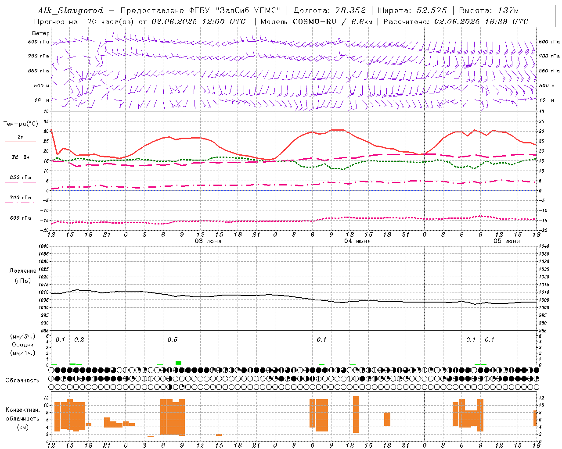Viewport: 562px width, 449px height.
Task: Click the 'Осадки' precipitation label
Action: (x=23, y=345)
